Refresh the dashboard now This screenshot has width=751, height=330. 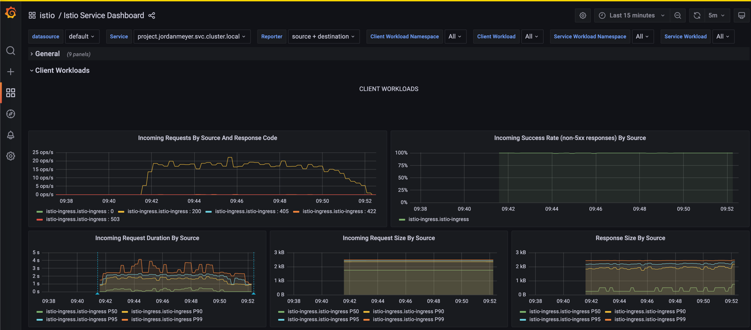tap(697, 15)
